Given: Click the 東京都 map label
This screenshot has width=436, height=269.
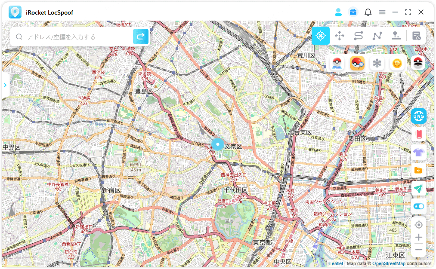Looking at the screenshot, I should tap(262, 242).
